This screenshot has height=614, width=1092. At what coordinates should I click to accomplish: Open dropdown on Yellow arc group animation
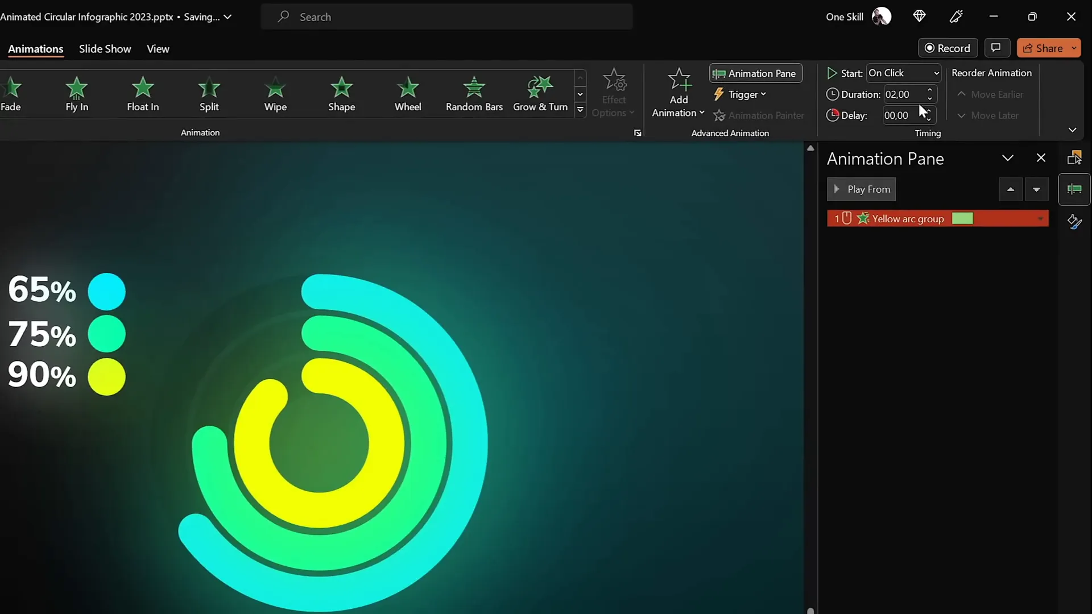click(x=1040, y=219)
